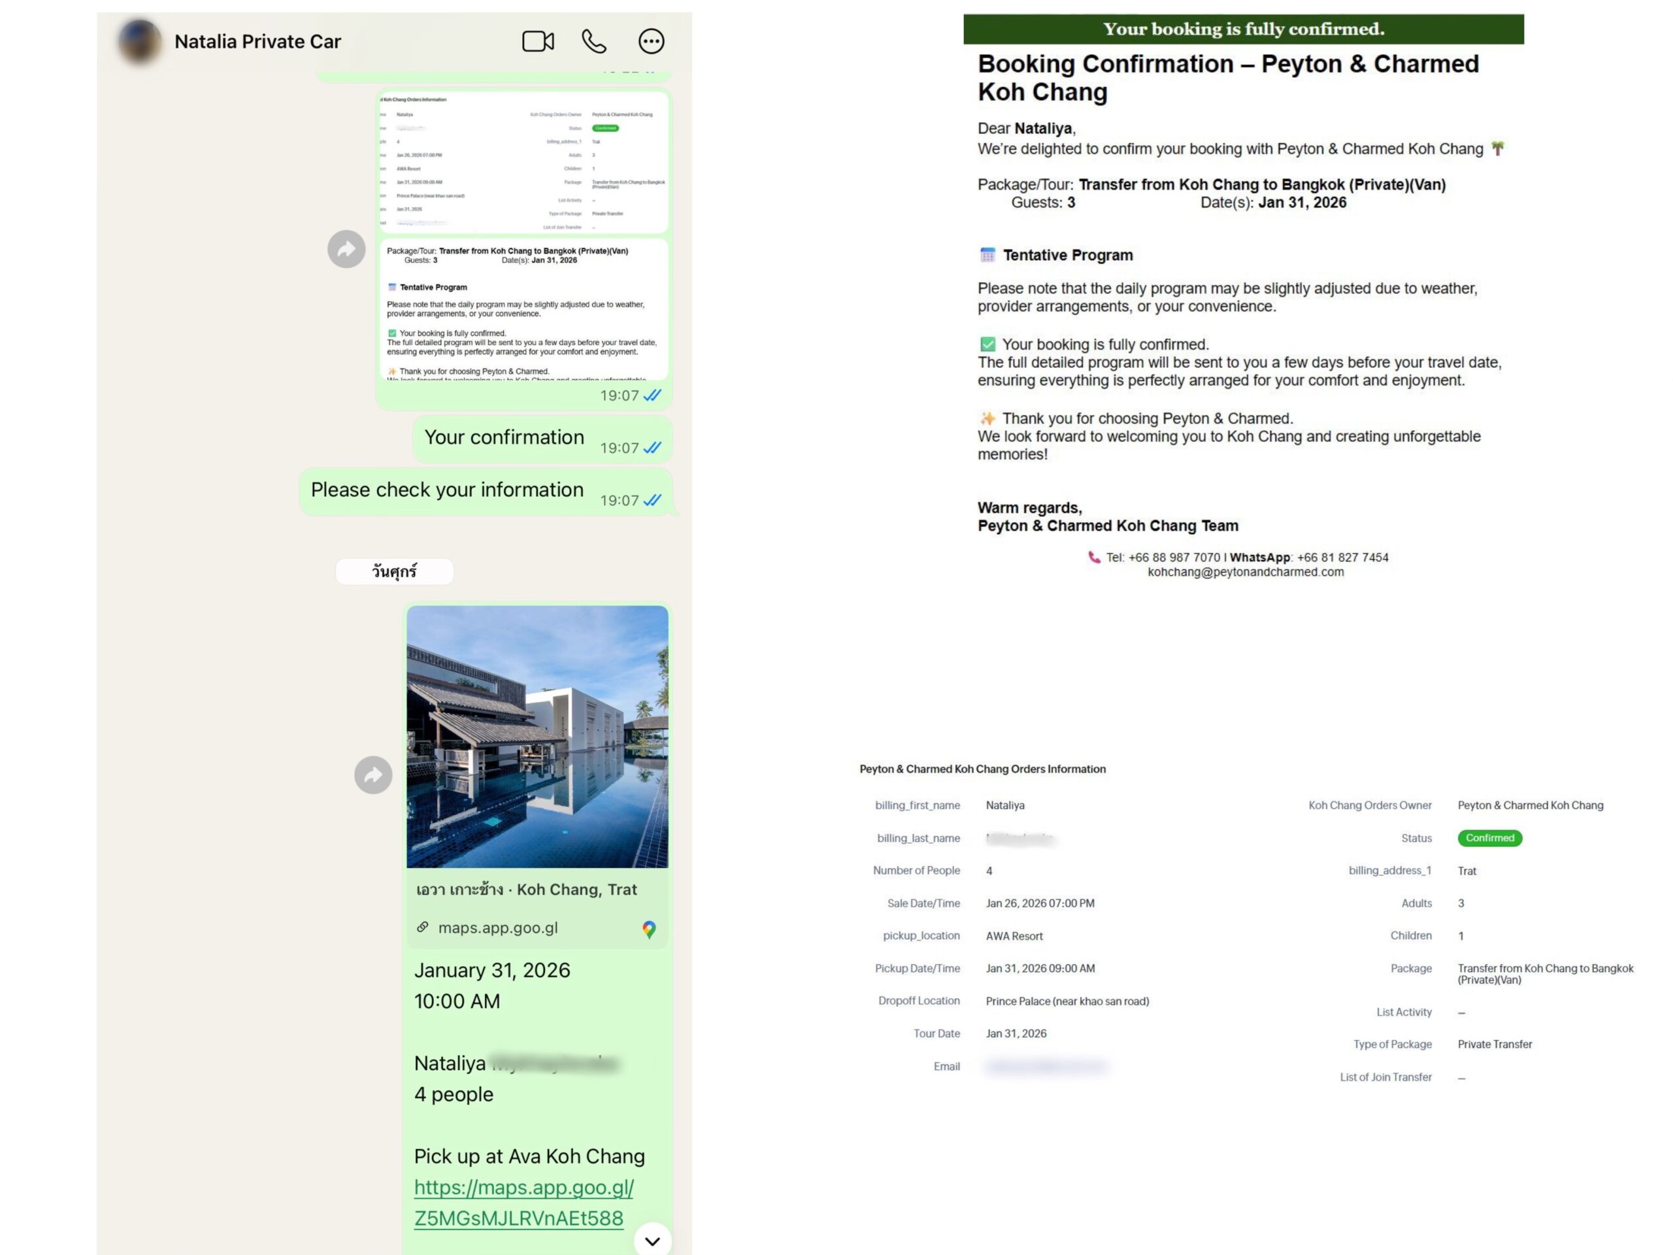Open the maps.app.goo.gl hyperlink in message
This screenshot has height=1255, width=1673.
coord(523,1202)
